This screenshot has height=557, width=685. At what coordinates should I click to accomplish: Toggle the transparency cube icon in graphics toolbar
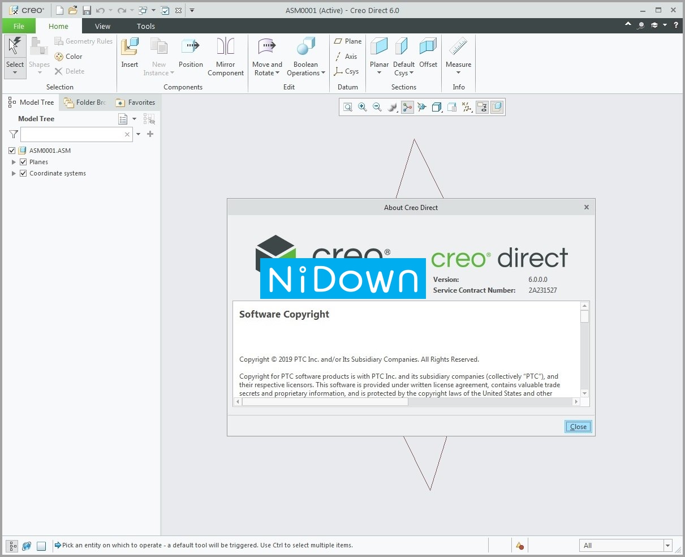pos(497,107)
